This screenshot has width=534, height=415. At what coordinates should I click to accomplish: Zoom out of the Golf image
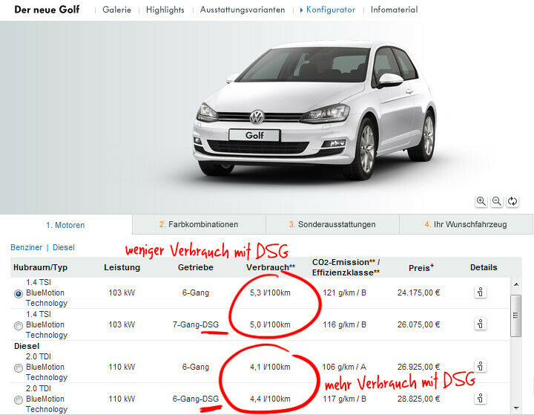click(x=497, y=201)
